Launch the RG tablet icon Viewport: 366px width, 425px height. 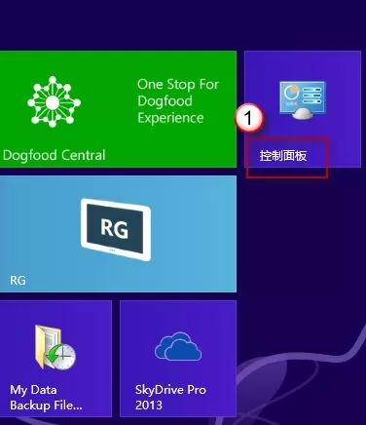pyautogui.click(x=116, y=229)
